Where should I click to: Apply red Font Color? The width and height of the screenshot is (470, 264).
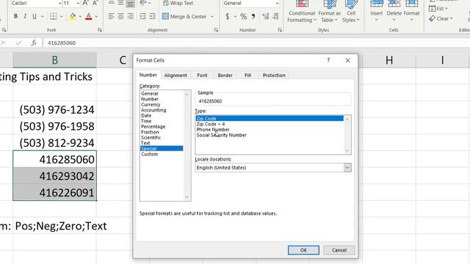[88, 16]
